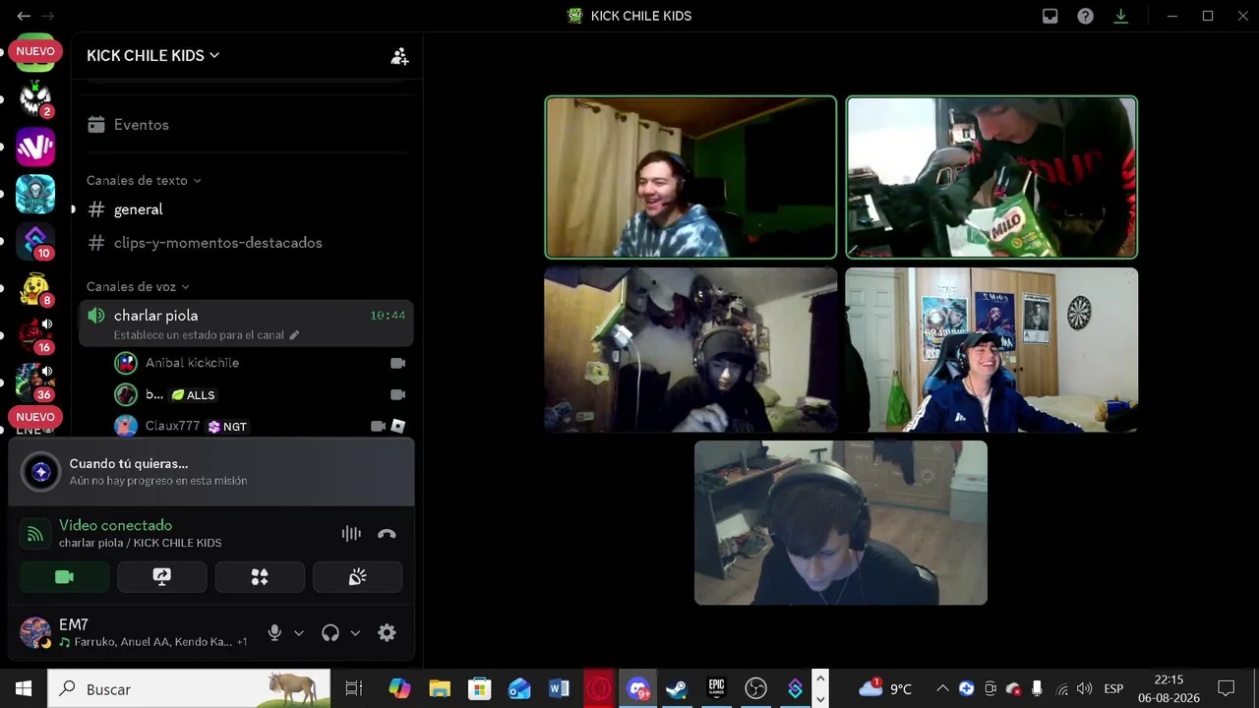Open Steam from the taskbar

tap(677, 688)
